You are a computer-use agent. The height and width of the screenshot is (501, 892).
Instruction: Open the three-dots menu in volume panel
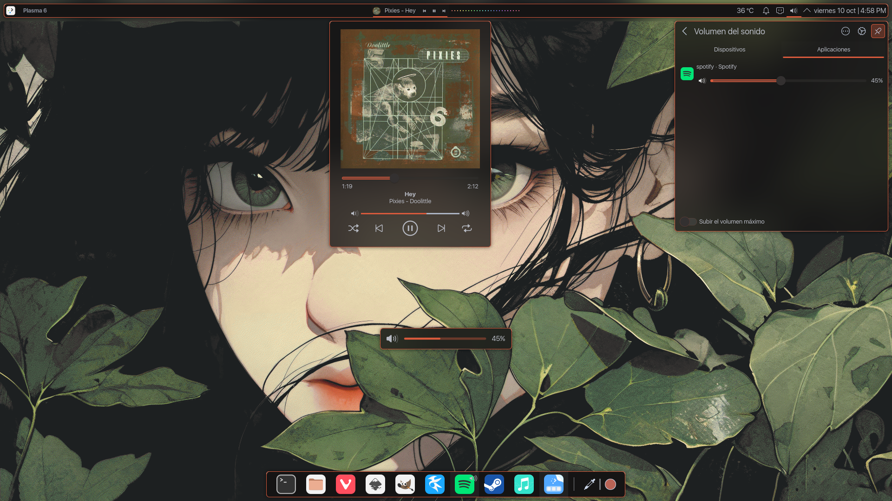coord(846,31)
